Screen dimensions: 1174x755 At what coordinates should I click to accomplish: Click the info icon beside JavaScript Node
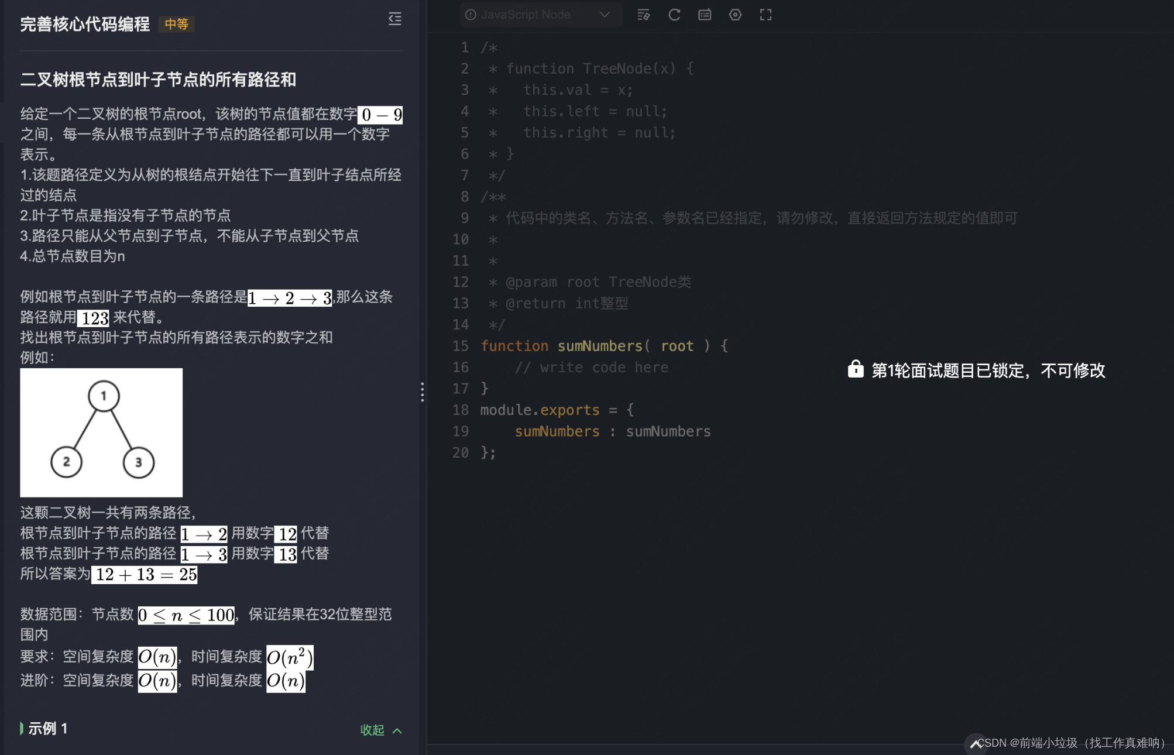471,15
